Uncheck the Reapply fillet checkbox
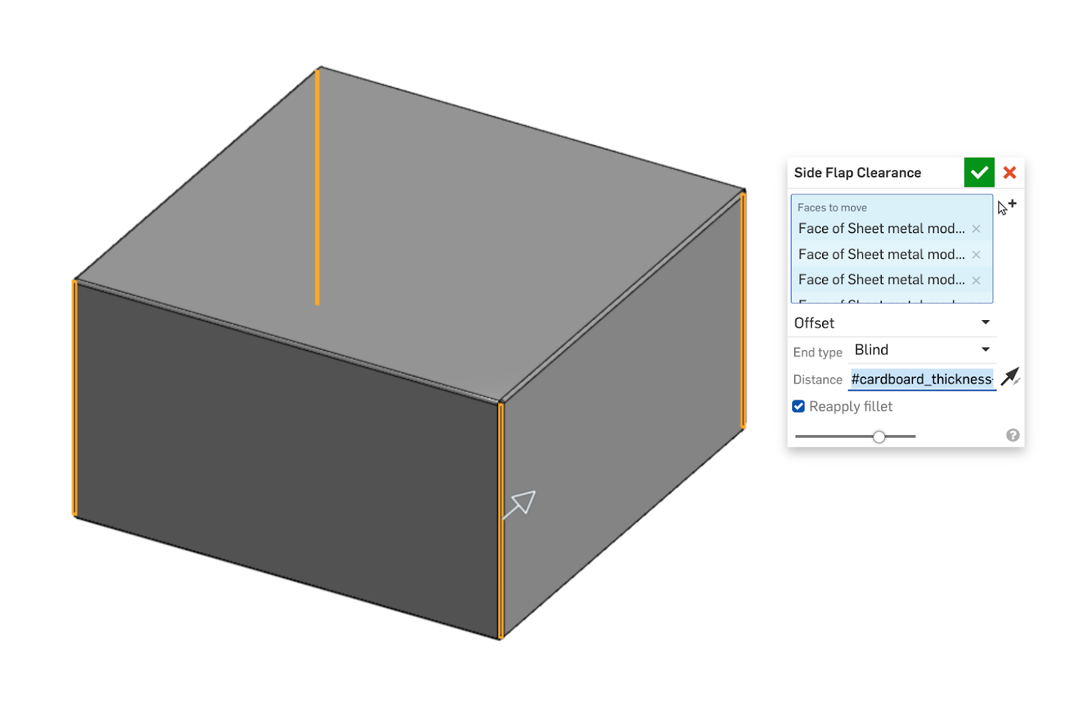1087x728 pixels. 799,406
